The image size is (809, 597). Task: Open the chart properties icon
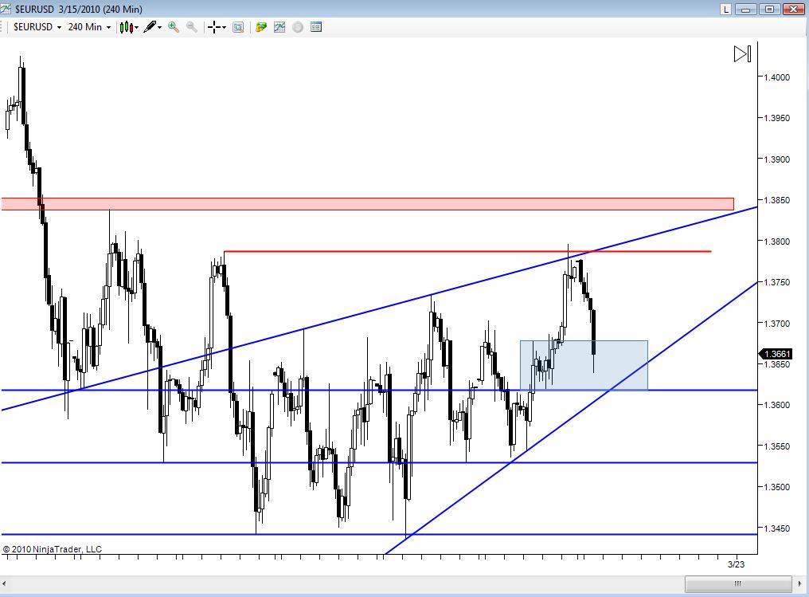pyautogui.click(x=316, y=27)
